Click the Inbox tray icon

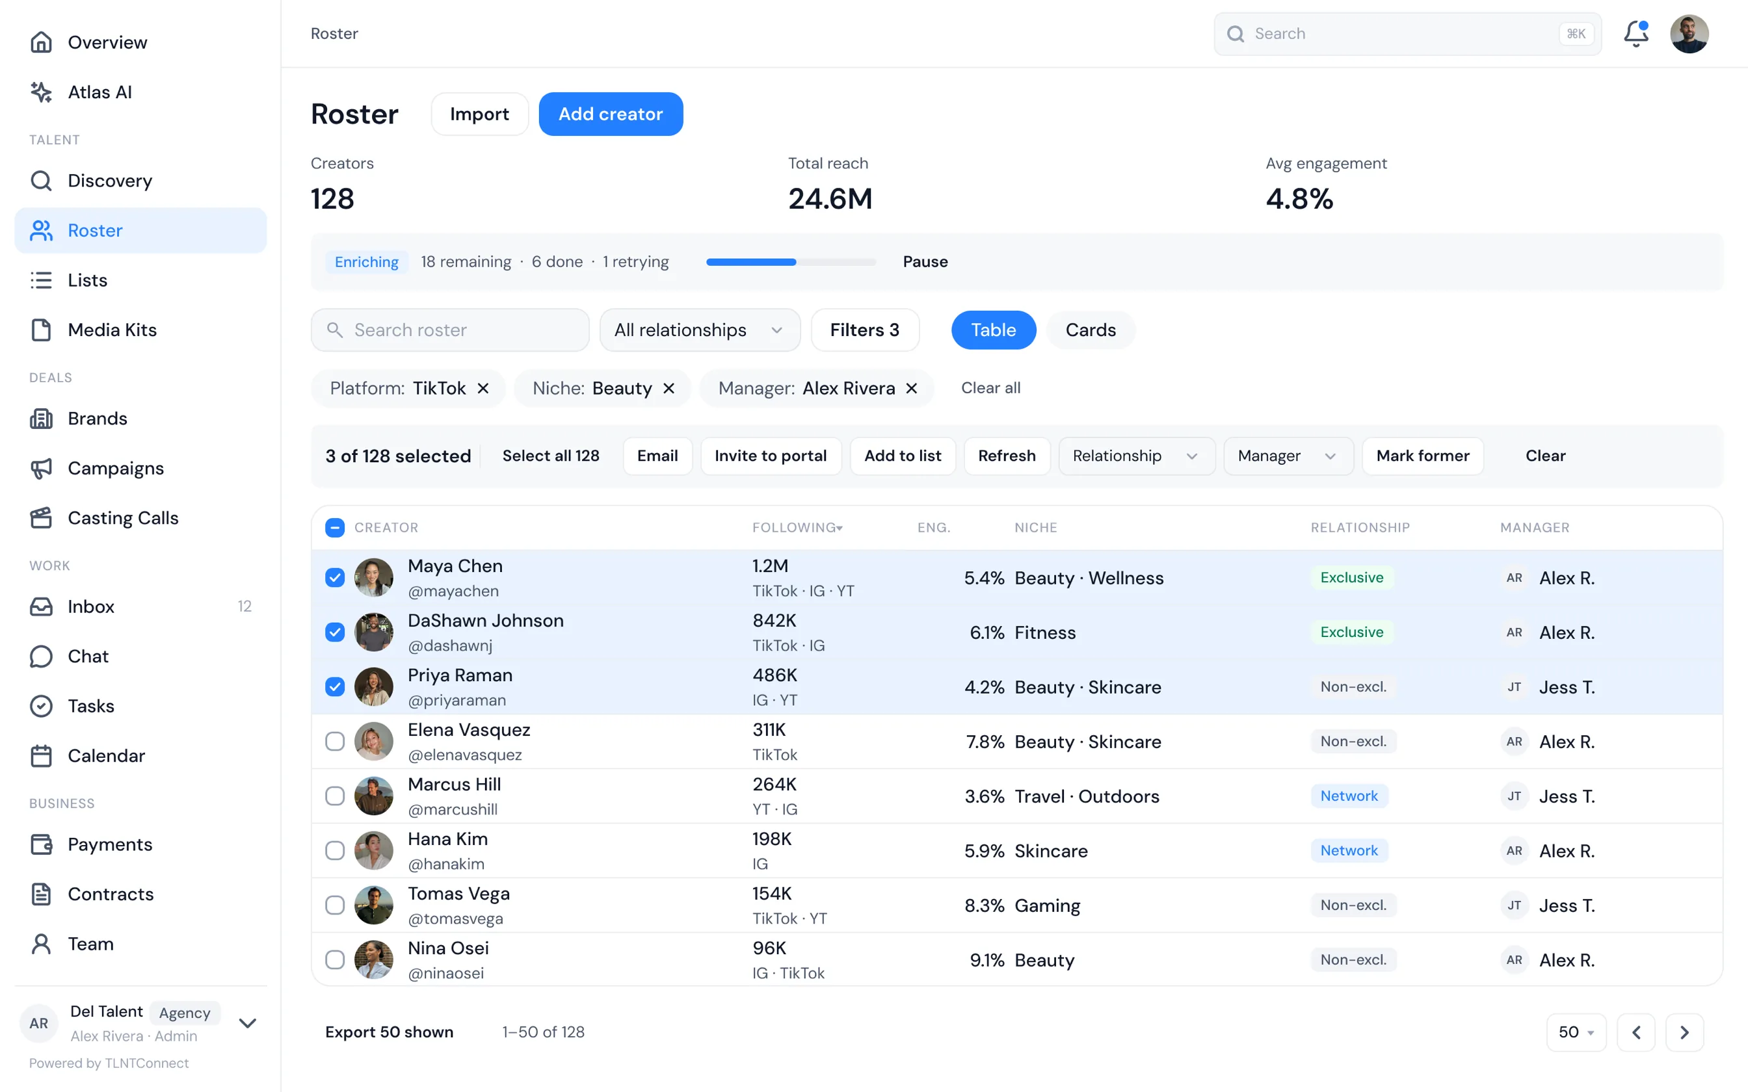tap(41, 606)
